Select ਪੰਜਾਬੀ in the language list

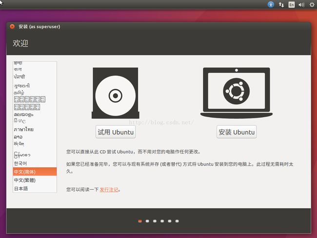tap(35, 77)
